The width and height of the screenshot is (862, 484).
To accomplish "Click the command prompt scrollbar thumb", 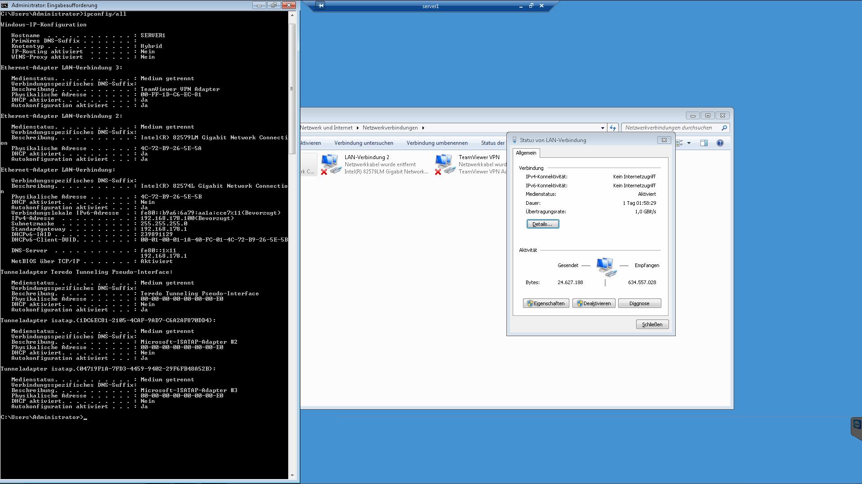I will (292, 89).
